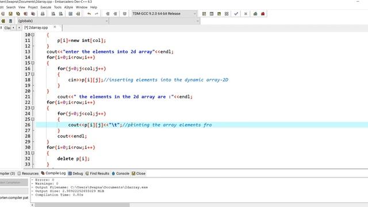Collapse the code fold at line 23

point(33,108)
